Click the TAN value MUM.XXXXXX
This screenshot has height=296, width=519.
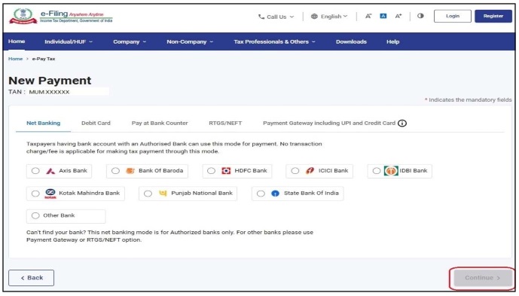coord(49,92)
